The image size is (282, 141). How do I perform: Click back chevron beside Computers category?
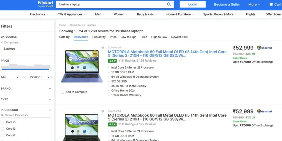(2, 42)
